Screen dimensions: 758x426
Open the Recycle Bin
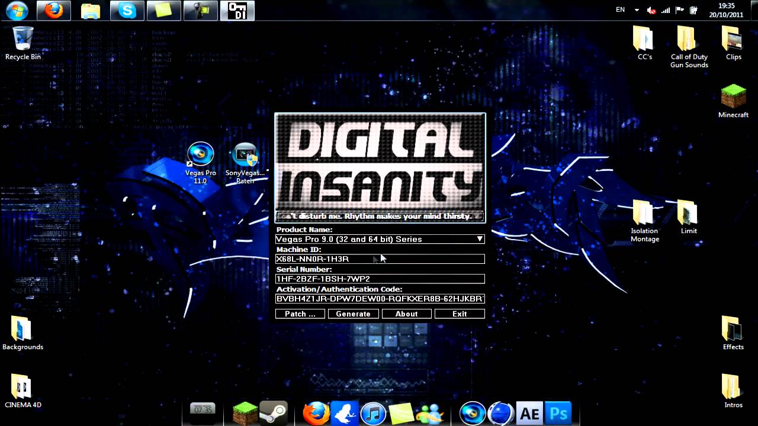coord(23,43)
